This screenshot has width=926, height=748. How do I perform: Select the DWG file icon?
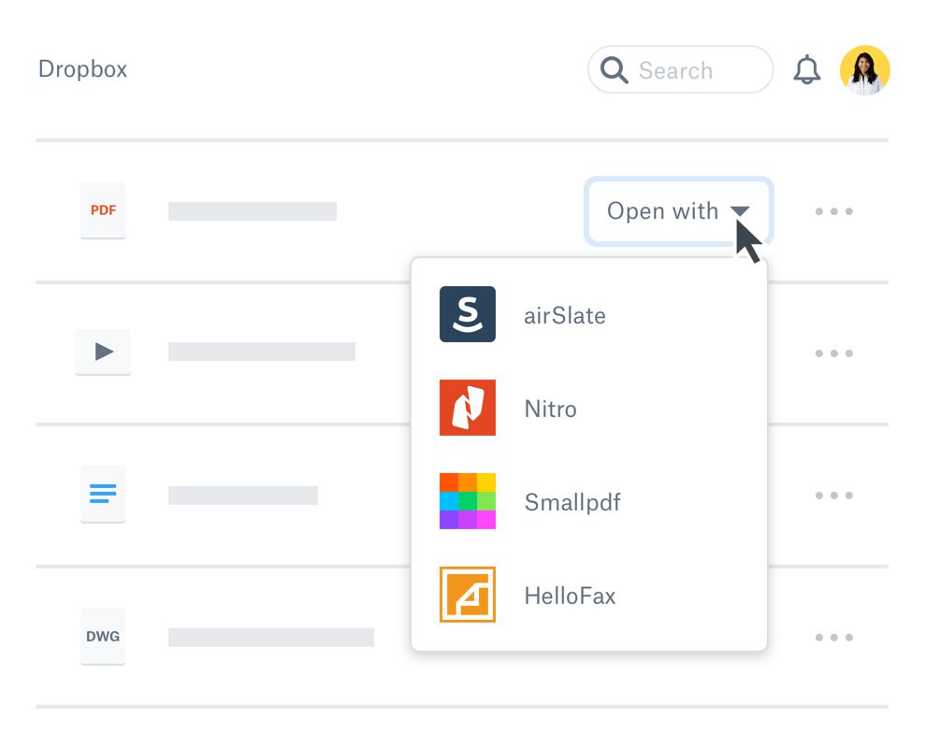pos(103,637)
